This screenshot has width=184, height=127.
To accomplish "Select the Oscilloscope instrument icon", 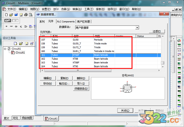I will (x=179, y=54).
